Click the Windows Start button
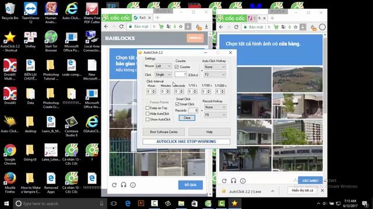Viewport: 373px width, 209px height. [x=6, y=204]
